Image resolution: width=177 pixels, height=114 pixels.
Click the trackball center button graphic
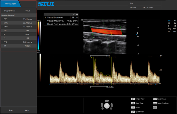click(107, 106)
